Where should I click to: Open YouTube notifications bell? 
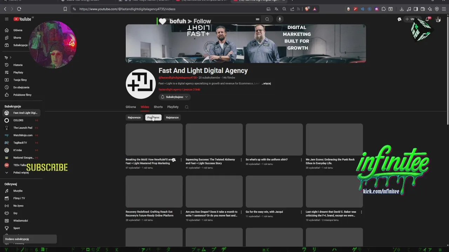click(x=427, y=19)
